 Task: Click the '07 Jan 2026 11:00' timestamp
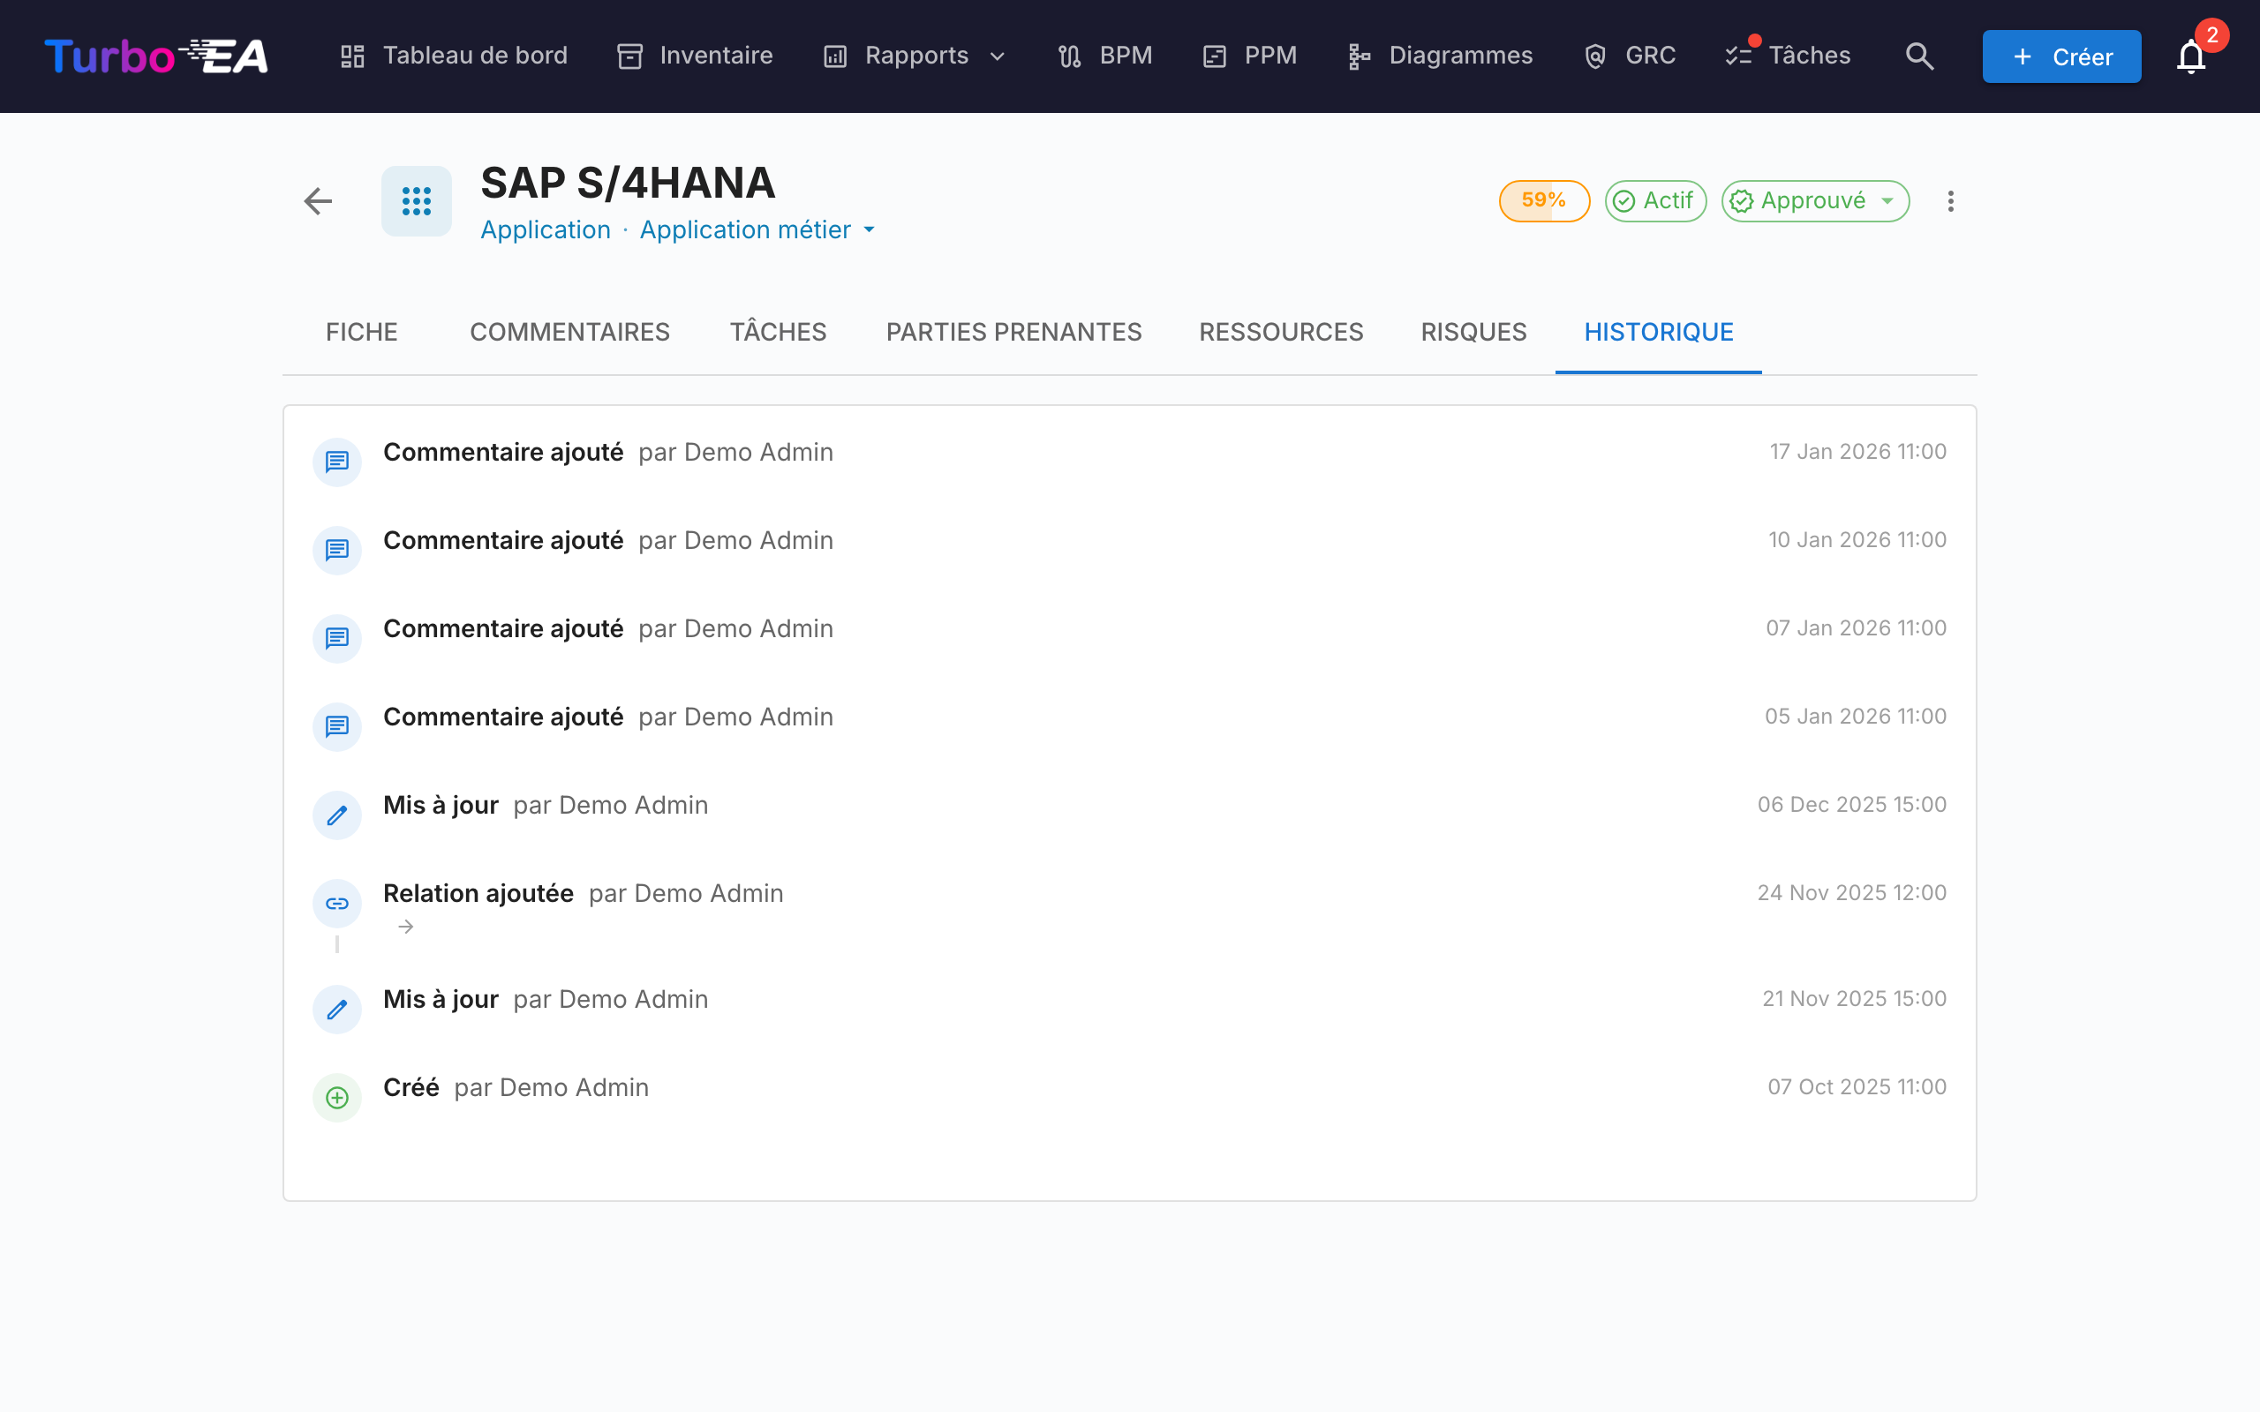click(1856, 627)
